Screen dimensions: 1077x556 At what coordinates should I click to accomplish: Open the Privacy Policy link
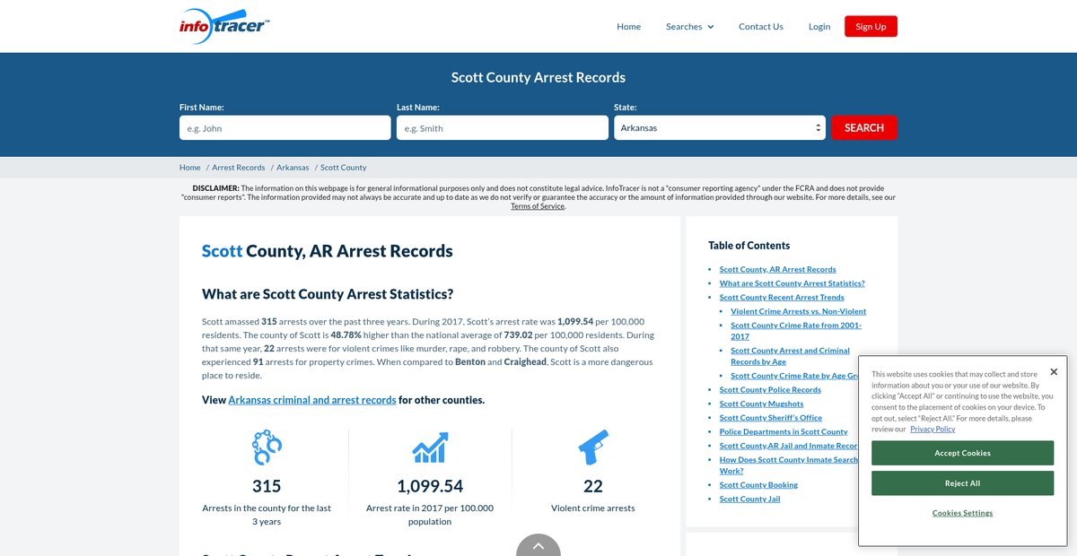click(933, 429)
